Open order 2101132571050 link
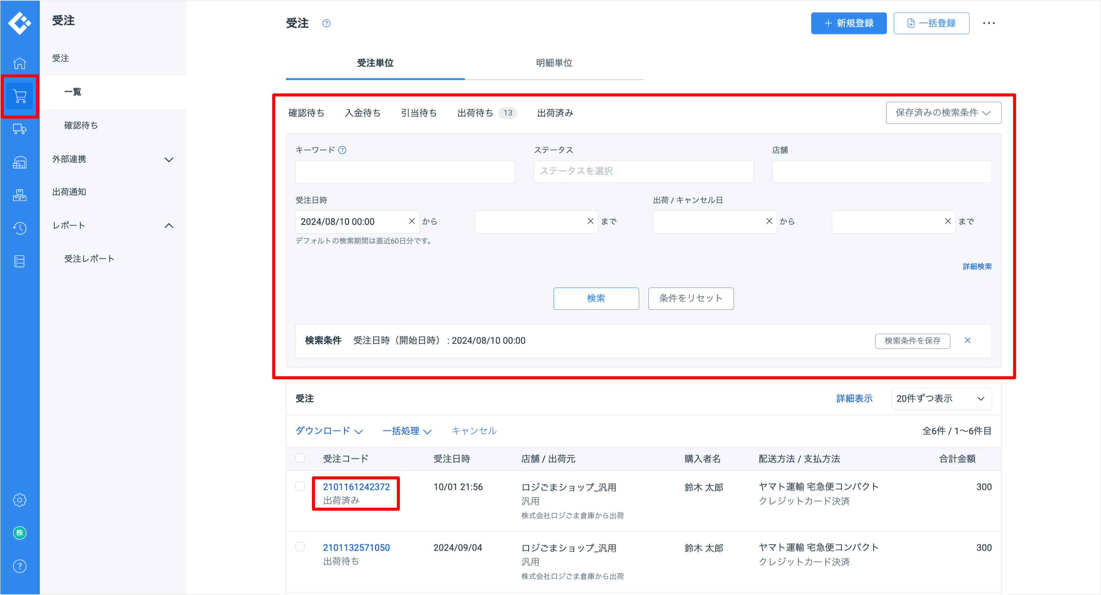 tap(356, 548)
